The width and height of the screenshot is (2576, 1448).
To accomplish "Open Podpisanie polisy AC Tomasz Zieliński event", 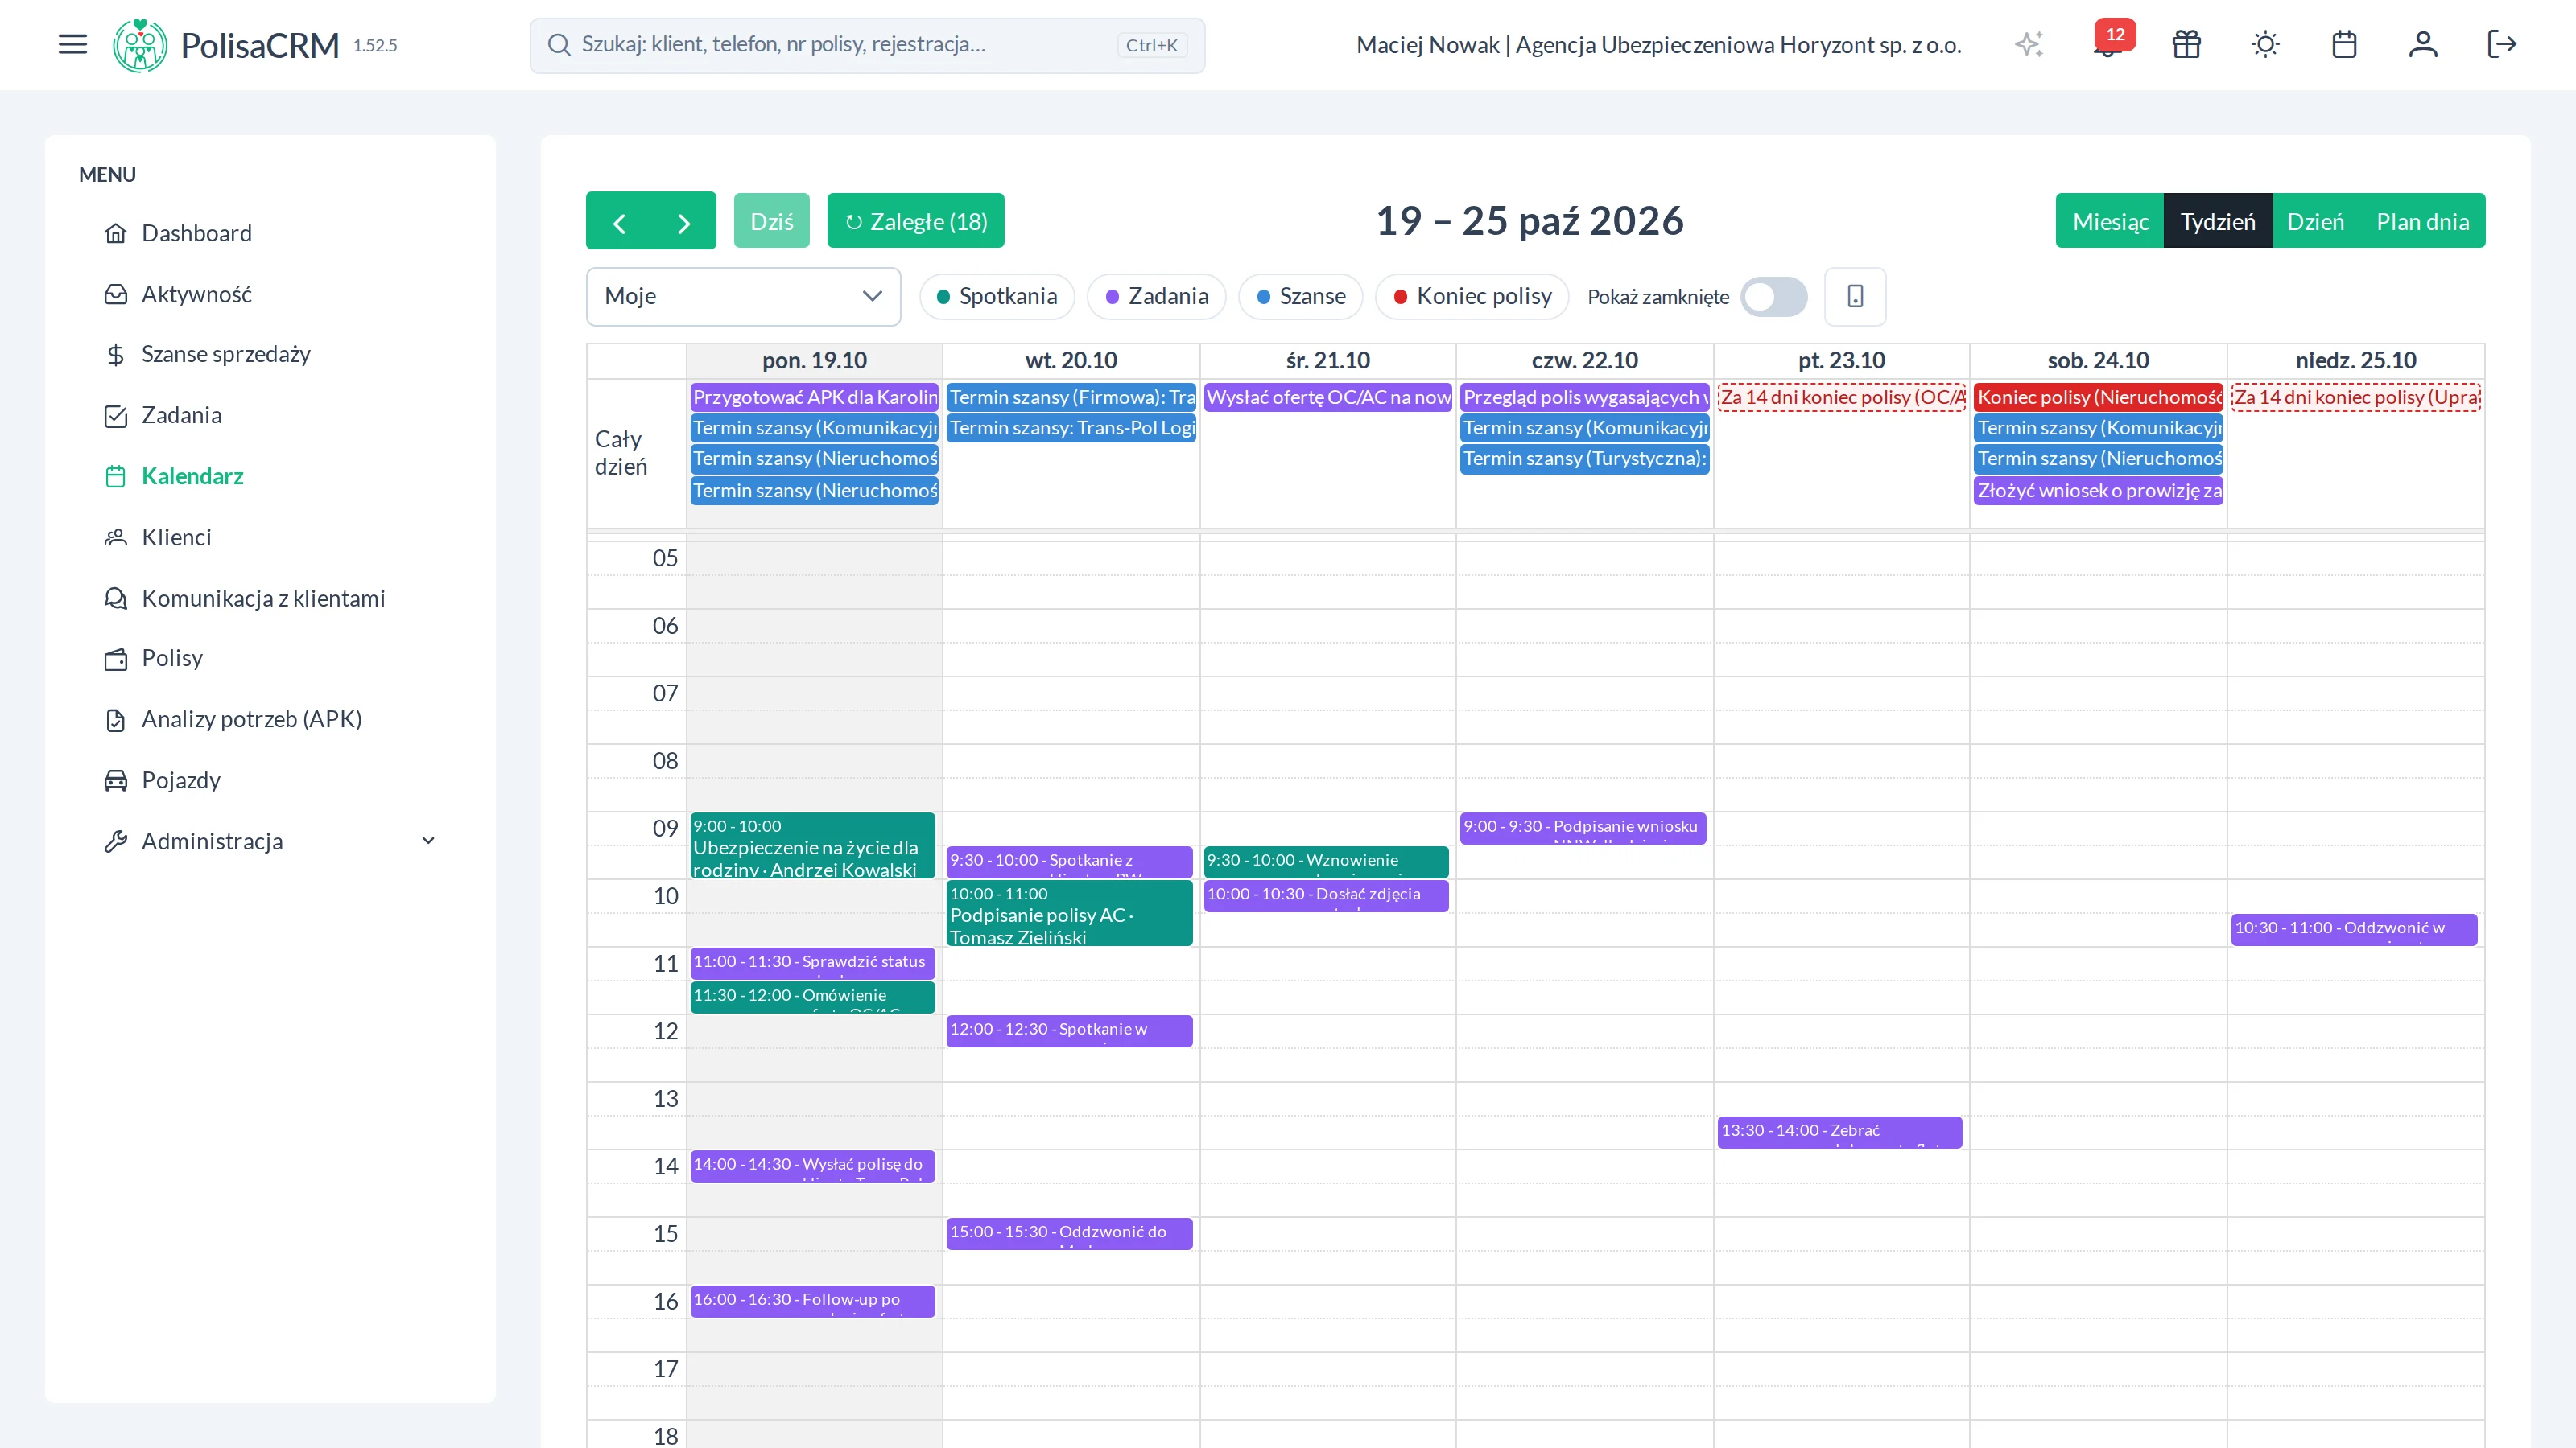I will coord(1069,913).
